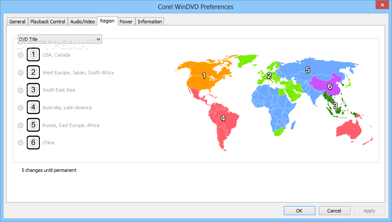Click the South East Asia label
The image size is (392, 222).
(59, 90)
